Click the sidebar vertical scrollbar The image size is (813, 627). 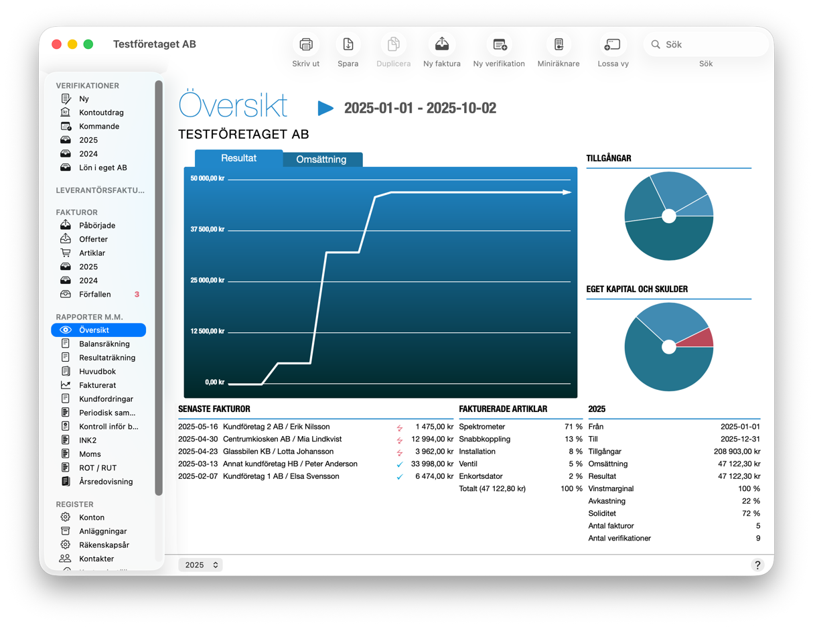coord(159,288)
